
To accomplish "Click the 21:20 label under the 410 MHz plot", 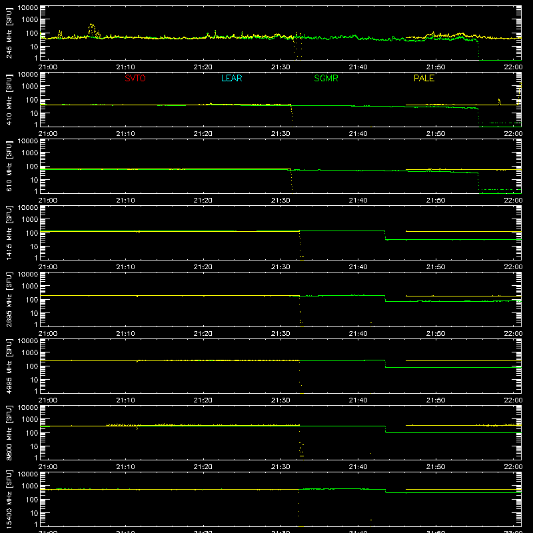I will point(203,134).
